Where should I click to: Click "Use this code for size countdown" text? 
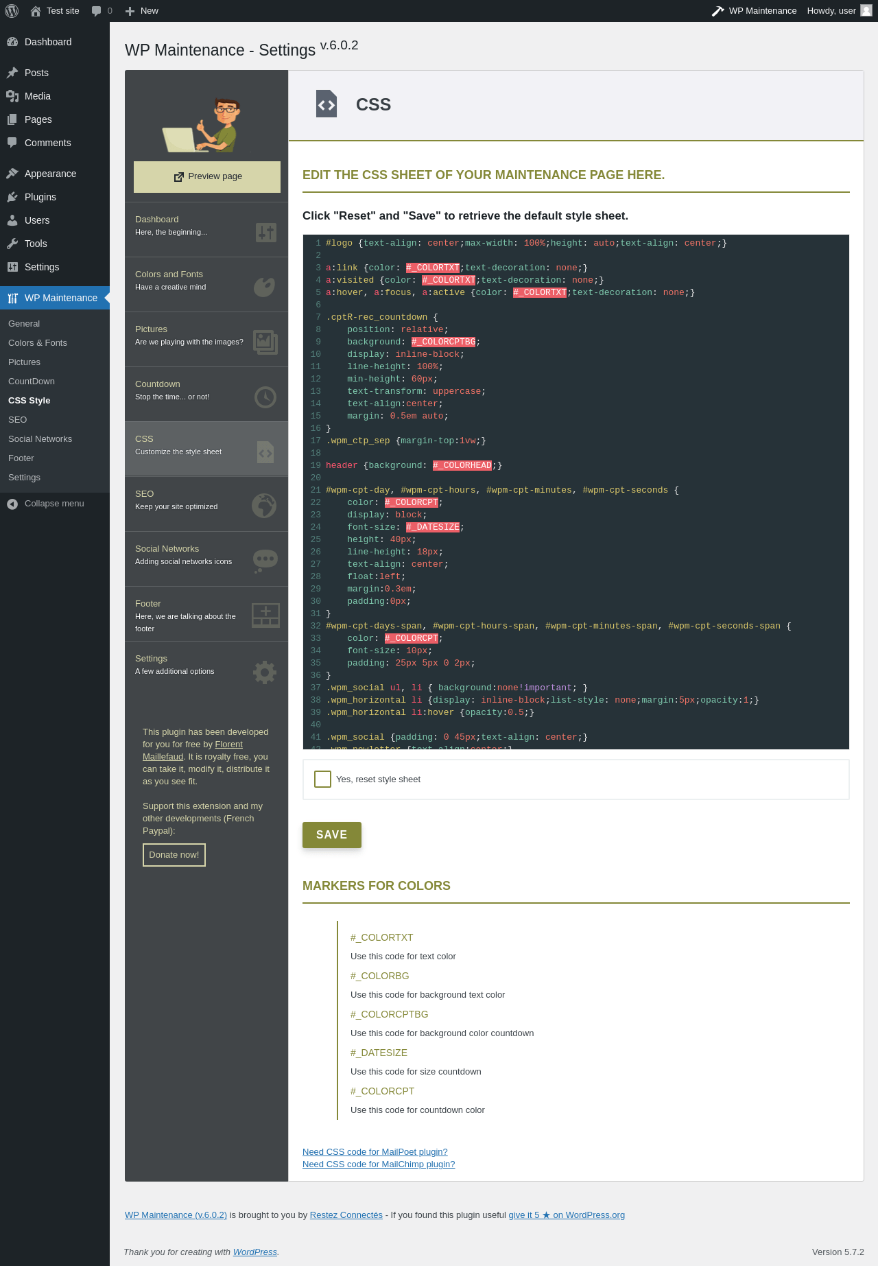[416, 1072]
